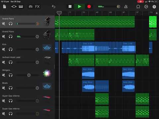Open the FX panel
Screen dimensions: 159x119
point(37,7)
